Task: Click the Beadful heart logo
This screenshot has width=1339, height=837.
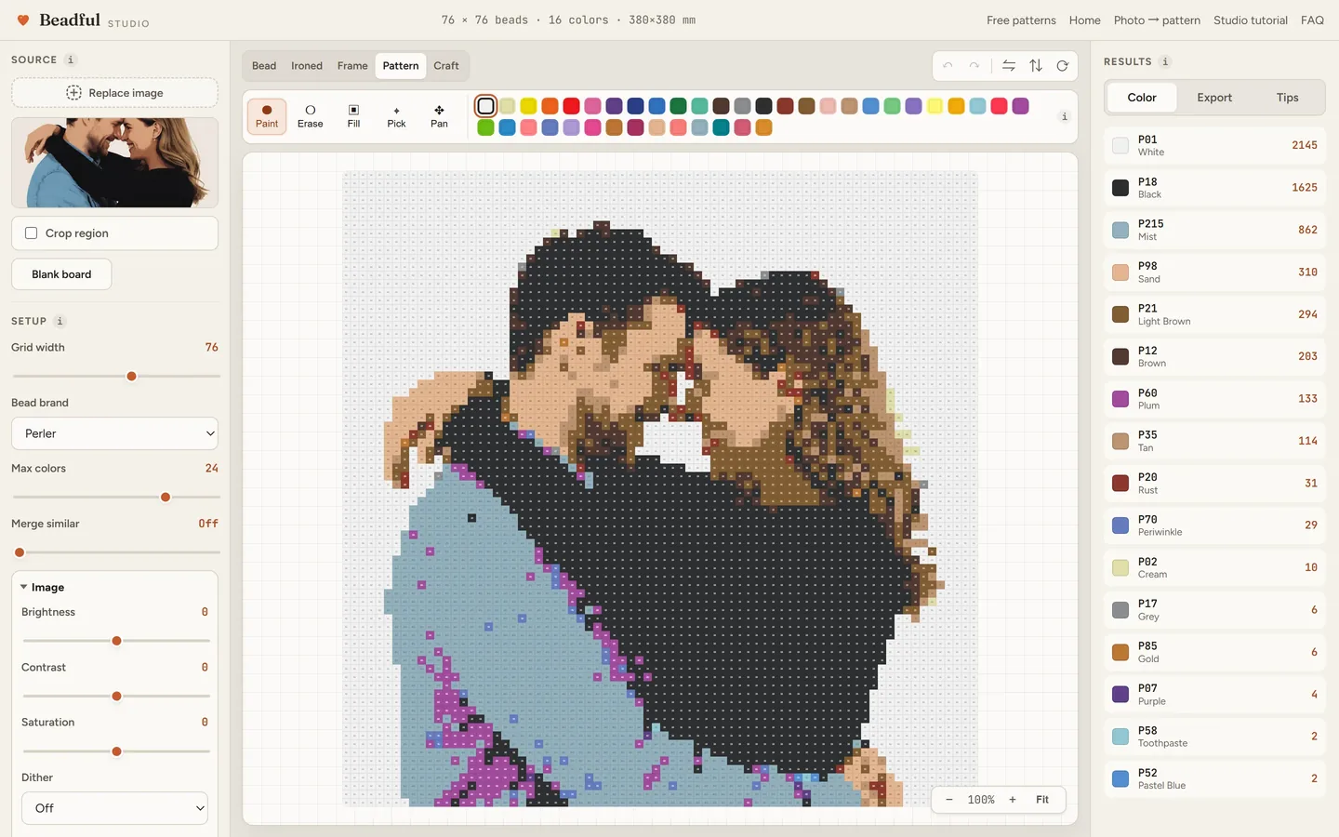Action: pos(23,20)
